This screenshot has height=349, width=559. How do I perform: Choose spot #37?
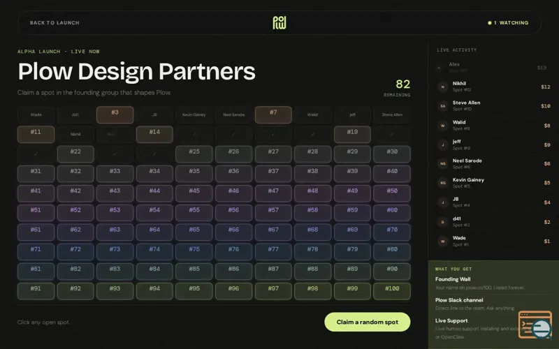(x=273, y=173)
